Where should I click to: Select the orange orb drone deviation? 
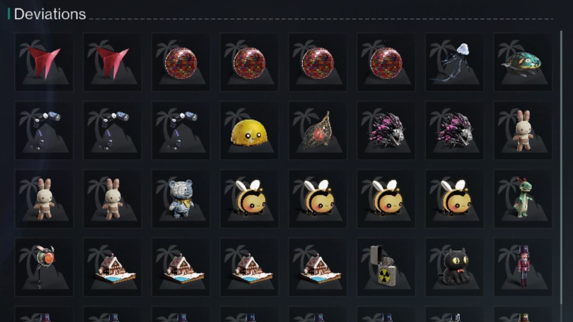(44, 267)
